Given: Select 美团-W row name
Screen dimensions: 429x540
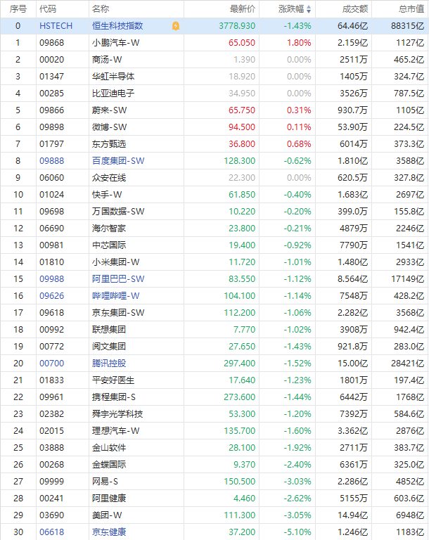Looking at the screenshot, I should [x=107, y=515].
